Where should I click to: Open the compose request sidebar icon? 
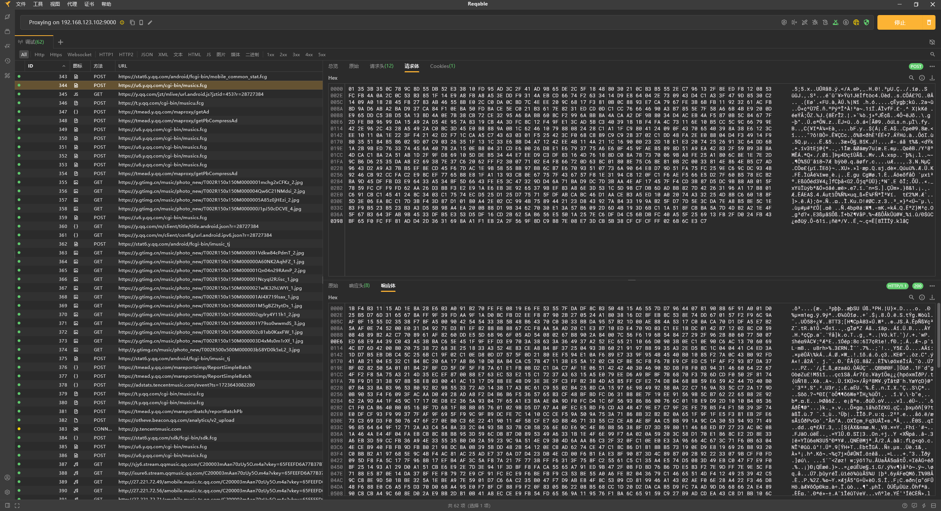[x=7, y=17]
